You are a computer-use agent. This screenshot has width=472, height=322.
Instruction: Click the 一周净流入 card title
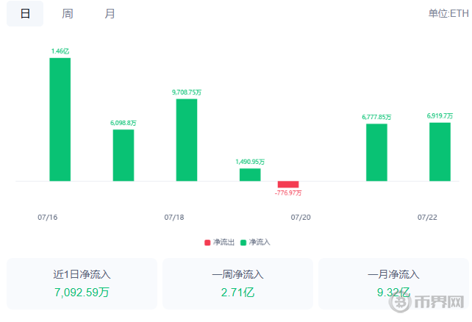point(237,274)
